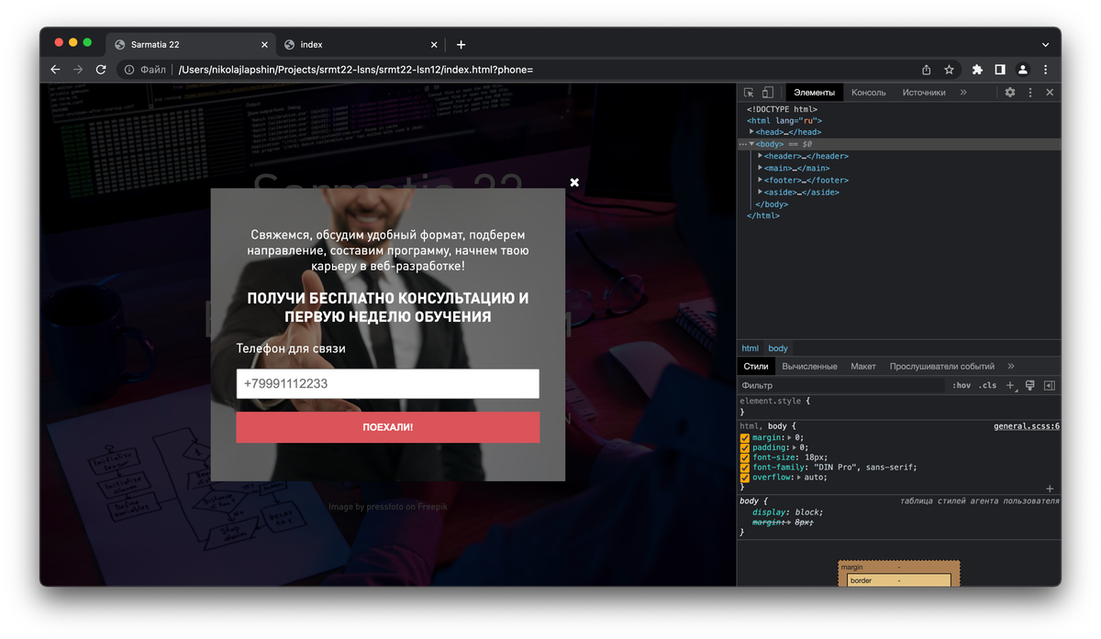Open DevTools settings gear
1101x639 pixels.
(x=1010, y=93)
